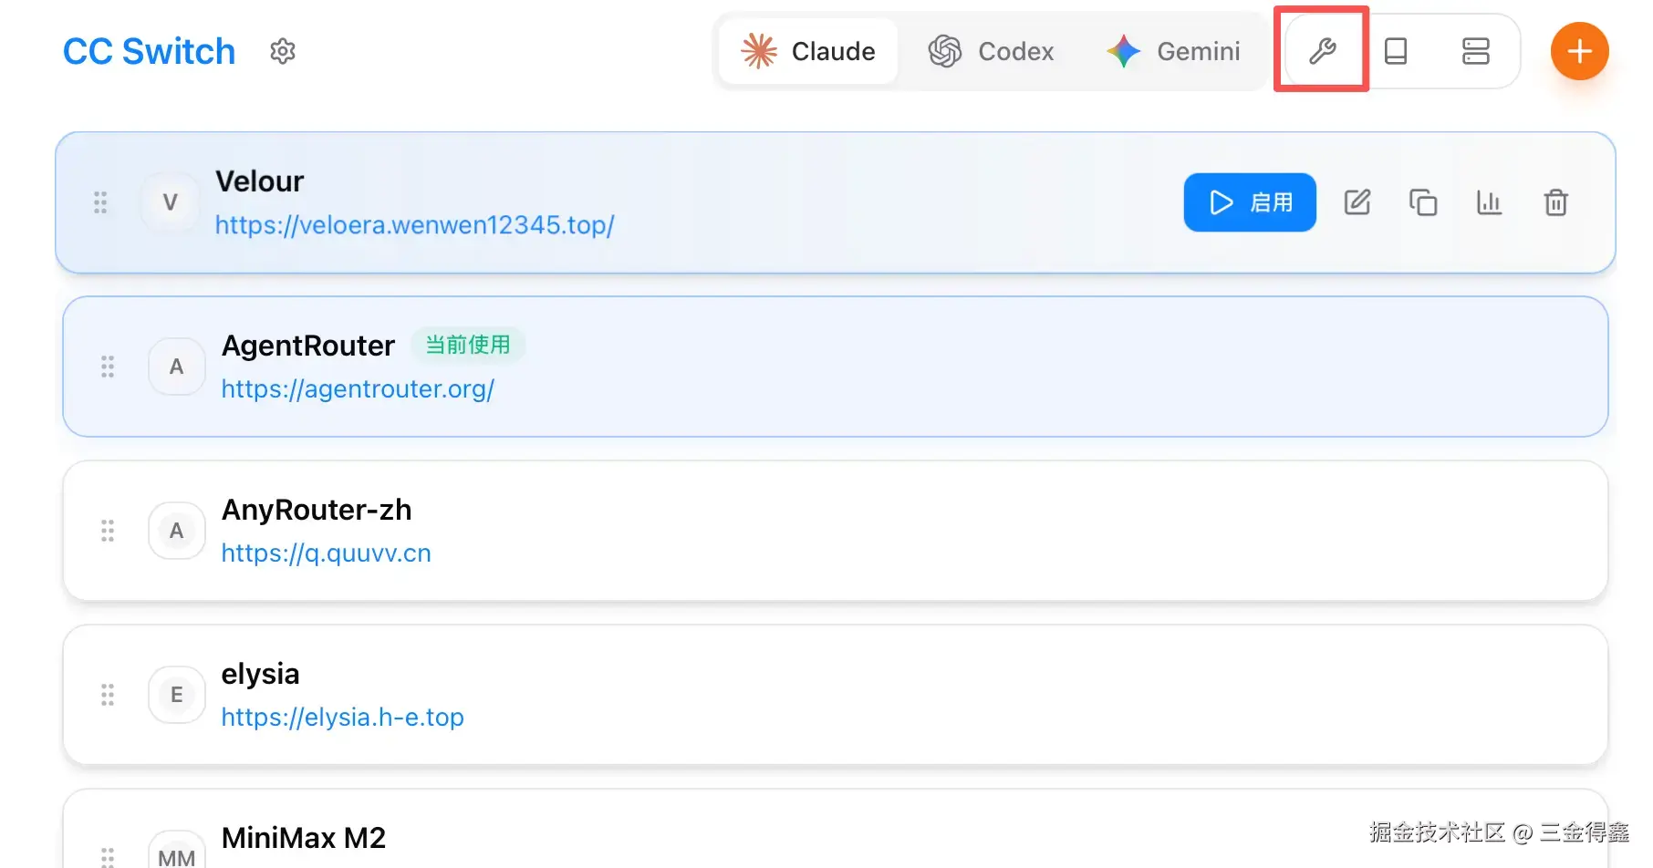Switch to the Codex tab
This screenshot has height=868, width=1653.
tap(991, 51)
